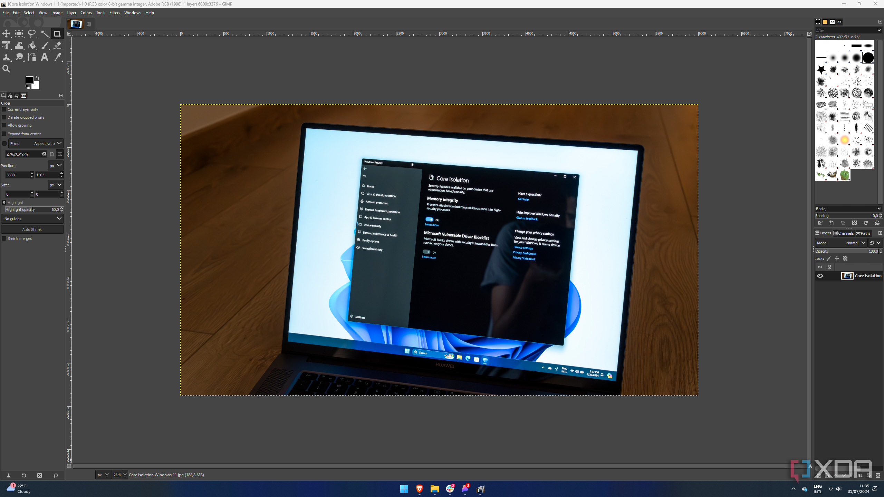Screen dimensions: 884x497
Task: Open the Colors menu
Action: point(86,13)
